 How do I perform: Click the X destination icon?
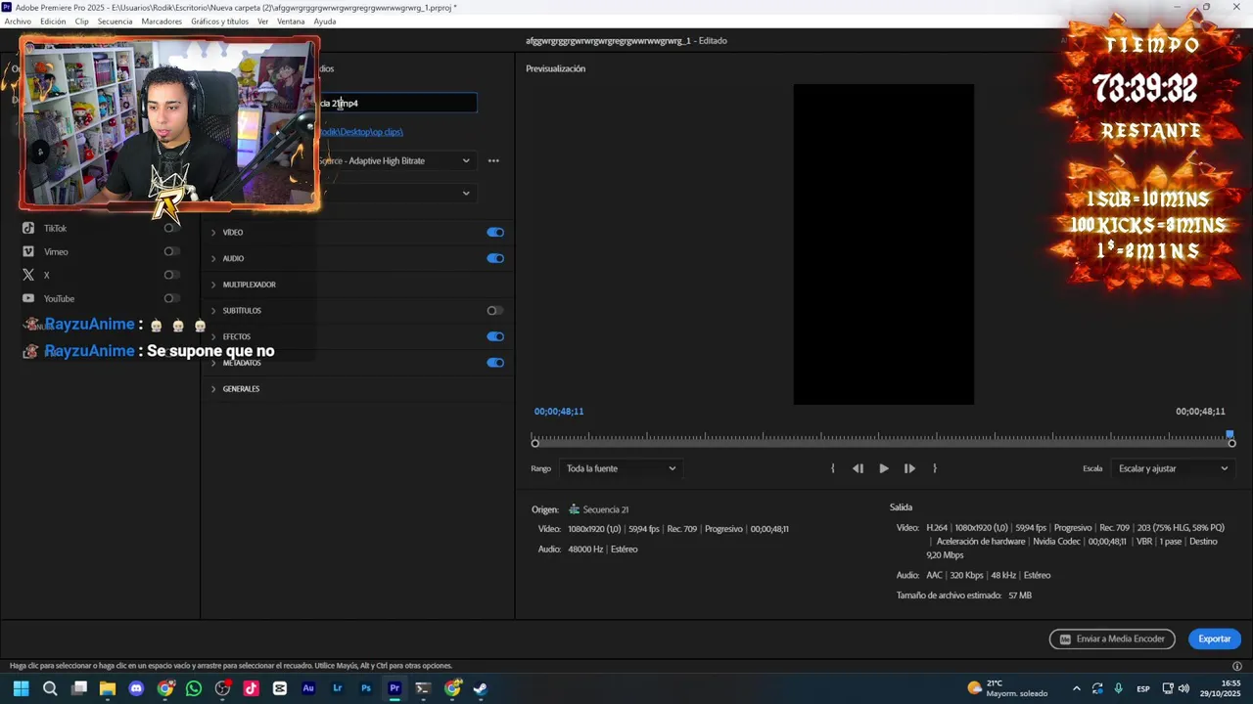28,275
